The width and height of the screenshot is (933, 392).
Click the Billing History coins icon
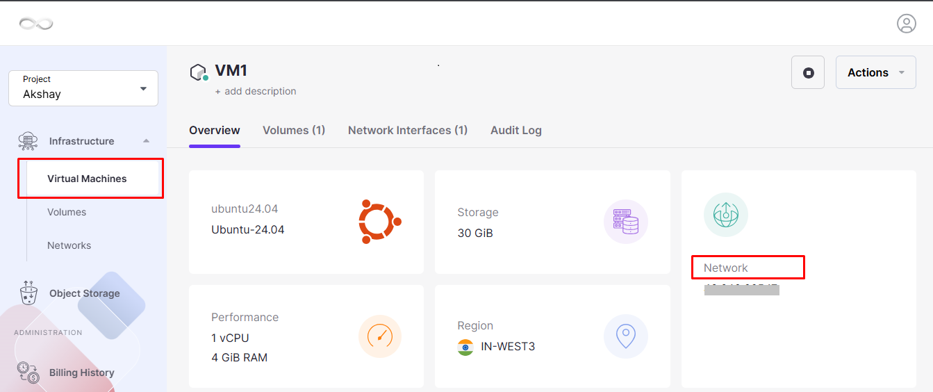coord(28,373)
